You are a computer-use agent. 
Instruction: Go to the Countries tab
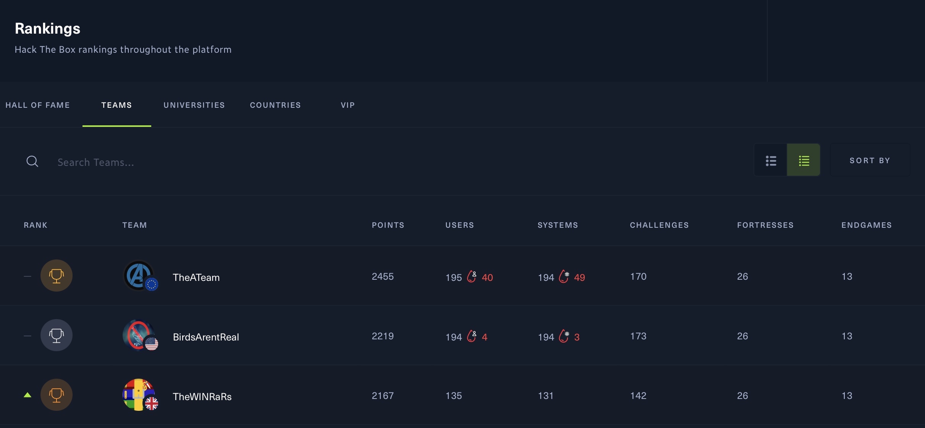275,105
